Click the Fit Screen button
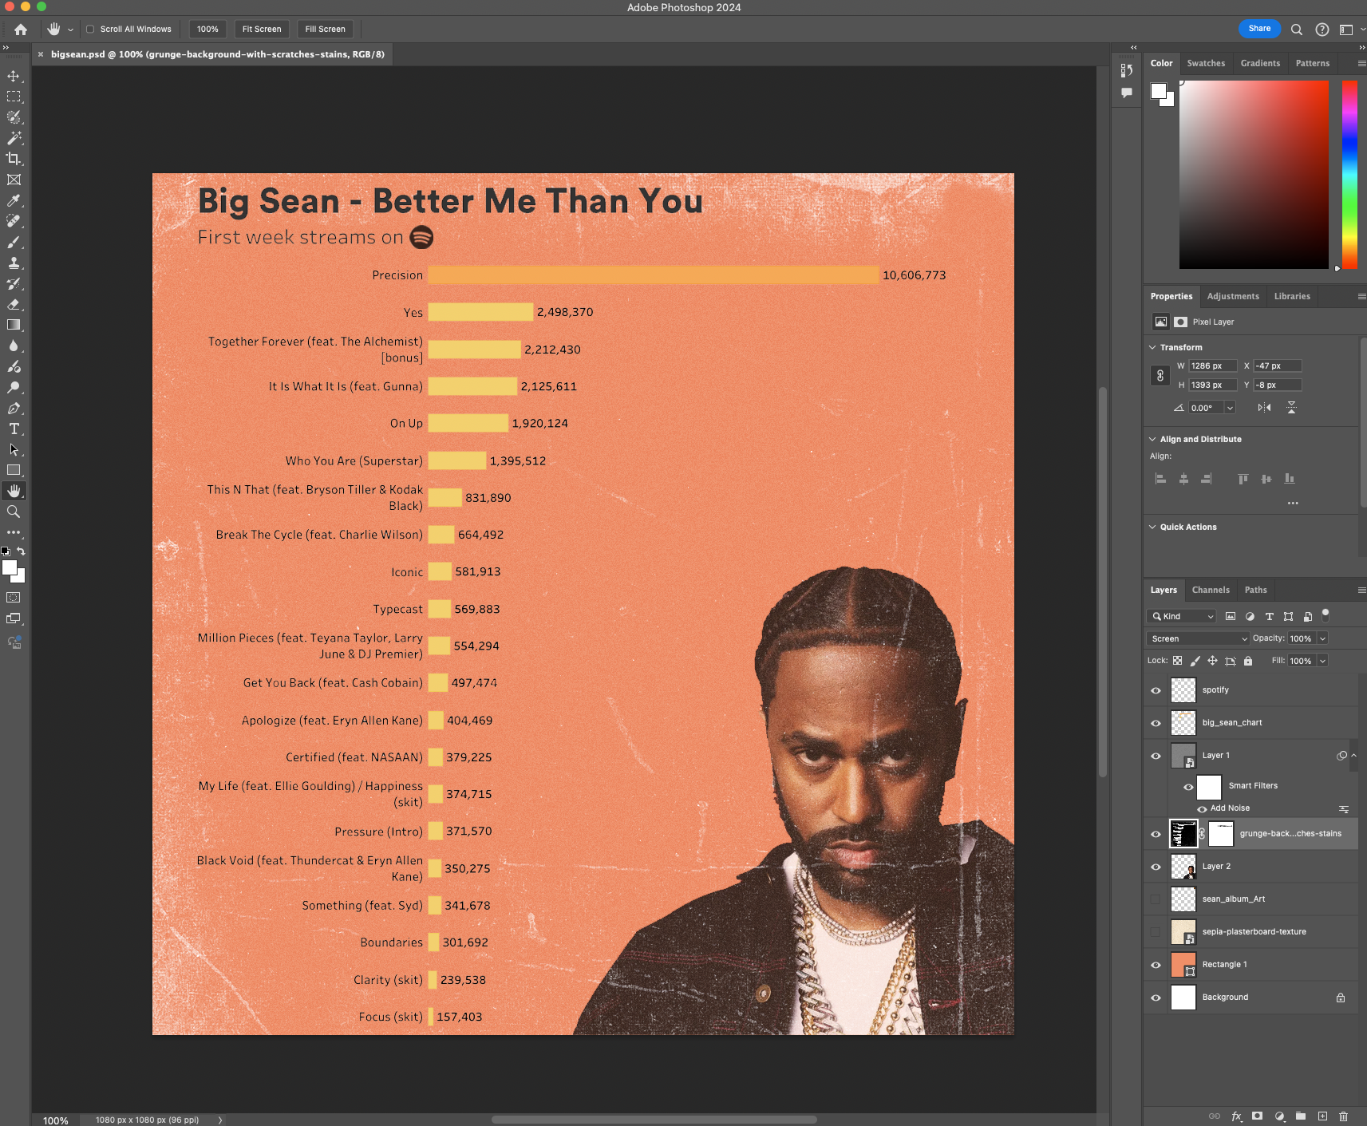The height and width of the screenshot is (1126, 1367). tap(262, 30)
